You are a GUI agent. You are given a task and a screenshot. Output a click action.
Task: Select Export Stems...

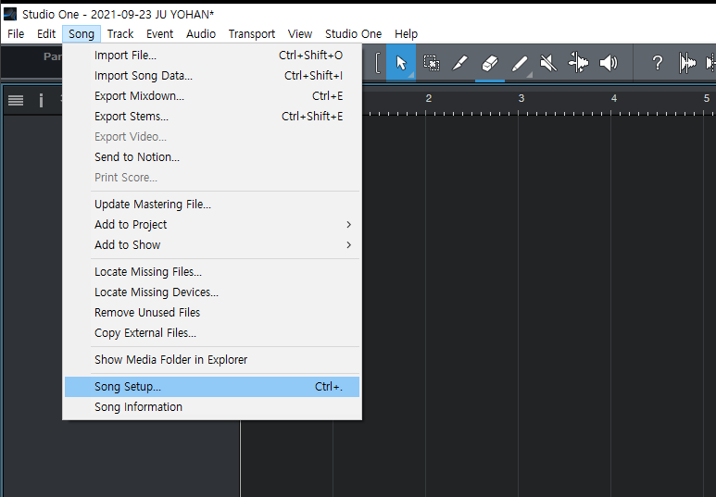tap(212, 116)
